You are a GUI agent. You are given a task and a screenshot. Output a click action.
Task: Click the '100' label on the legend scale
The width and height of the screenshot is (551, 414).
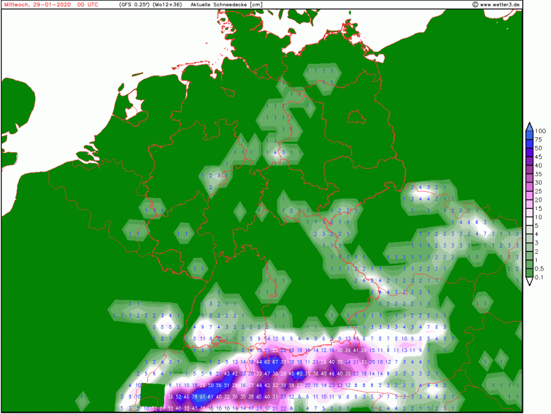[541, 131]
